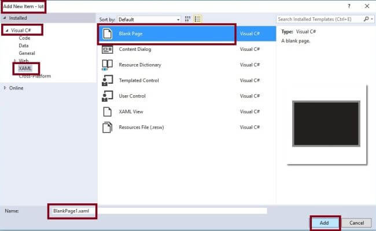Select the Online section label
Screen dimensions: 376x231
coord(16,88)
